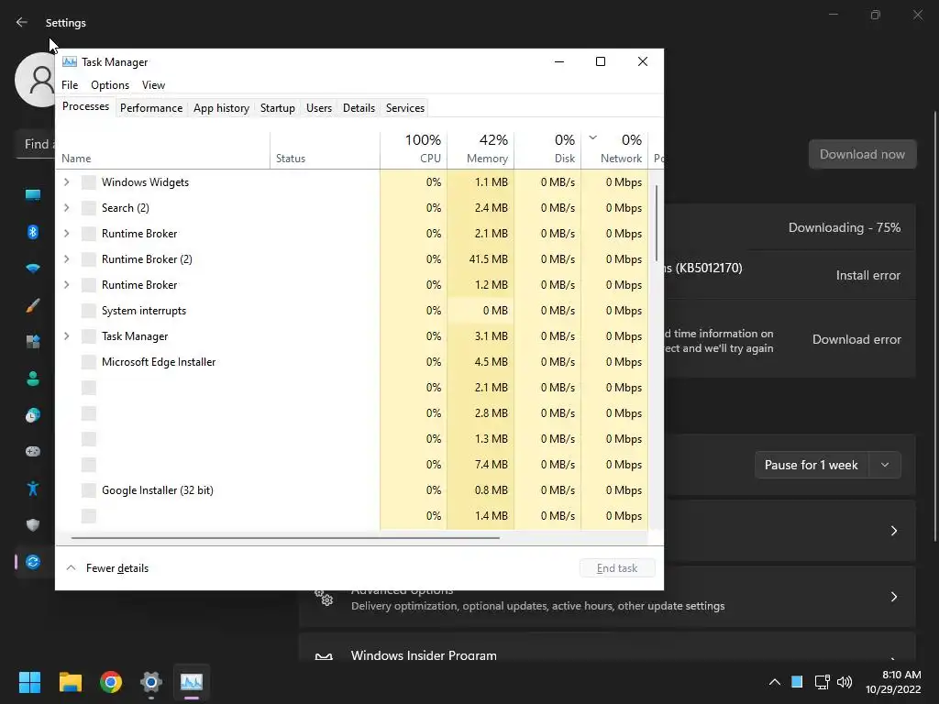939x704 pixels.
Task: Open Google Chrome from the taskbar
Action: (111, 682)
